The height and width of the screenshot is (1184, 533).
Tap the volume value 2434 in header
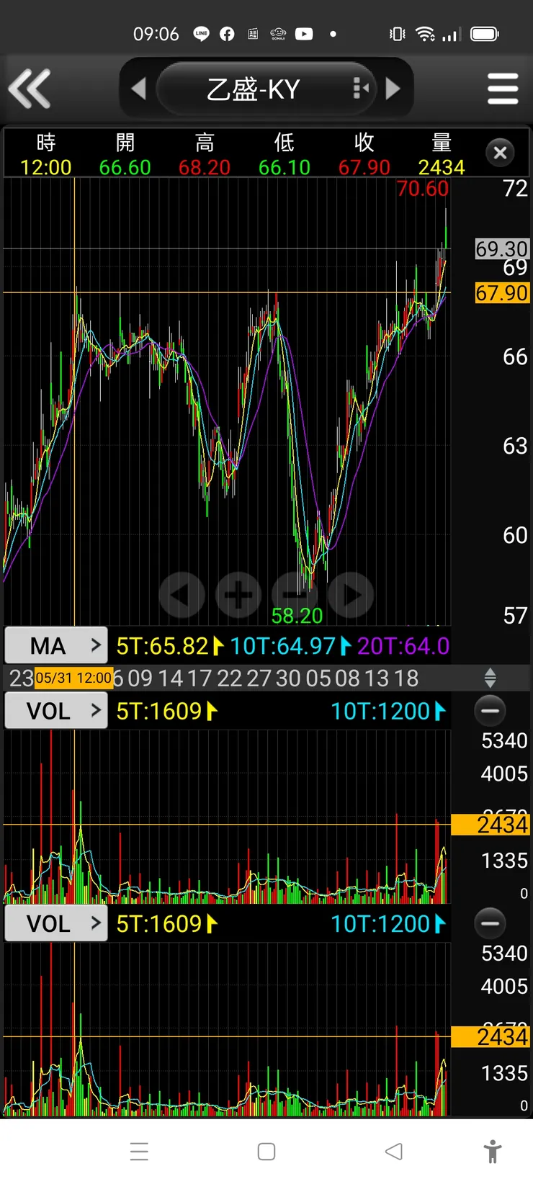[442, 167]
